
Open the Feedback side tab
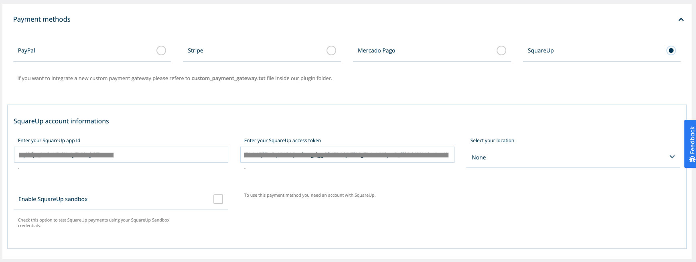click(690, 144)
